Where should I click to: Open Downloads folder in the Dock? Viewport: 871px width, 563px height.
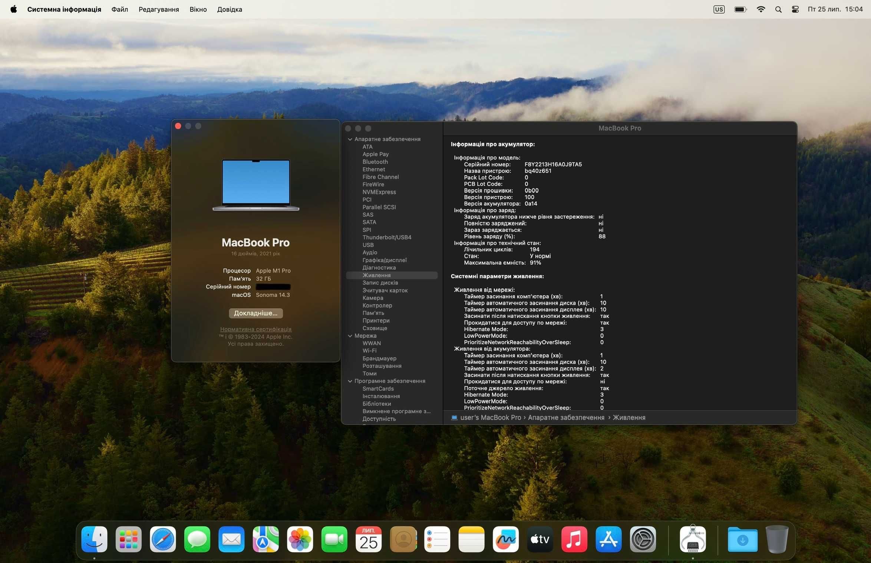coord(742,540)
